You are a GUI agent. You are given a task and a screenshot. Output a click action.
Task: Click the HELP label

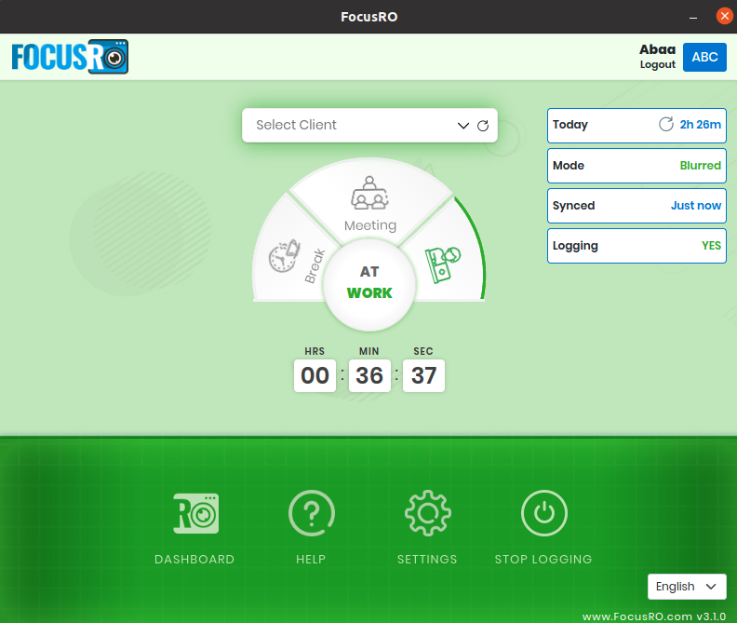coord(311,559)
